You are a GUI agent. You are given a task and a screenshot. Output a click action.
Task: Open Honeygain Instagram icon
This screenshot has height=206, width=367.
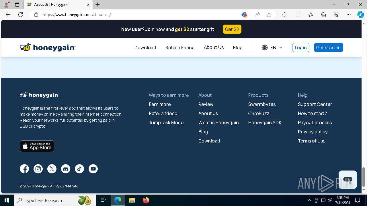[x=38, y=169]
